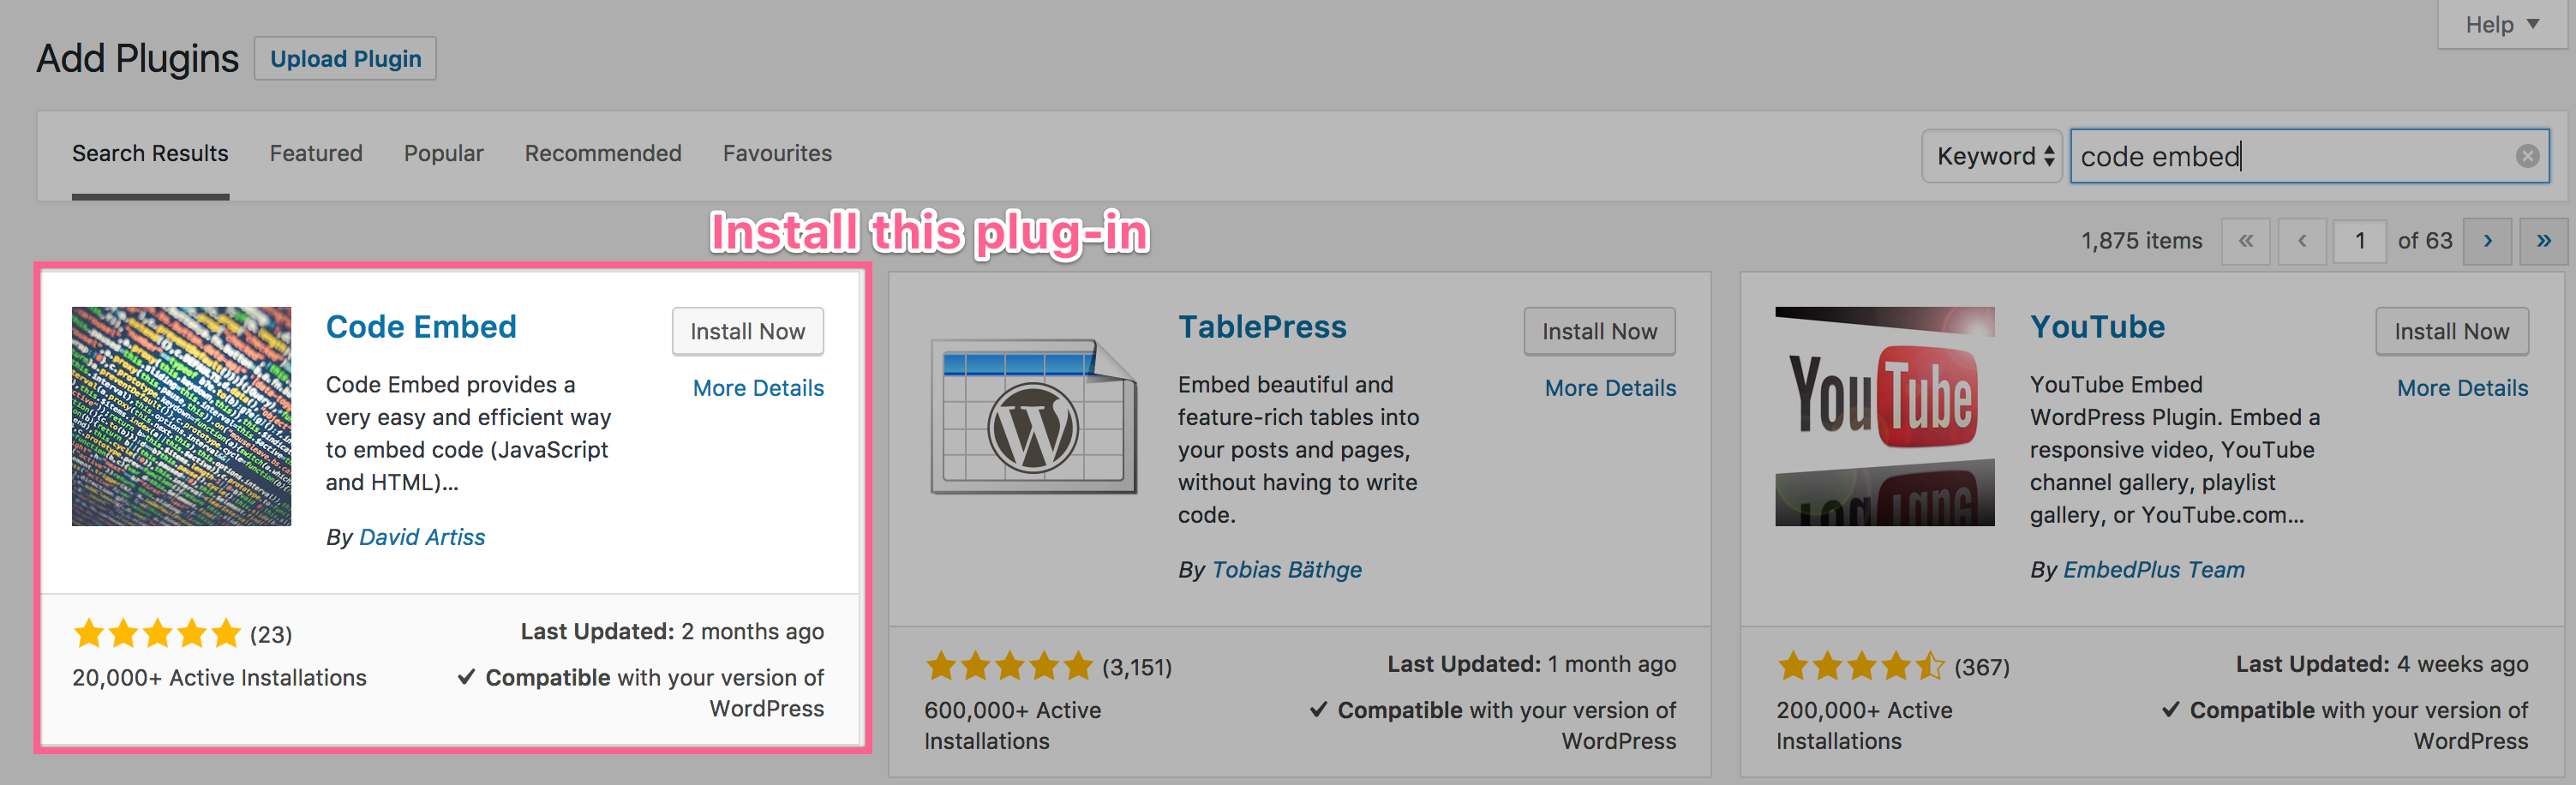Click the Upload Plugin button
The image size is (2576, 785).
(346, 59)
